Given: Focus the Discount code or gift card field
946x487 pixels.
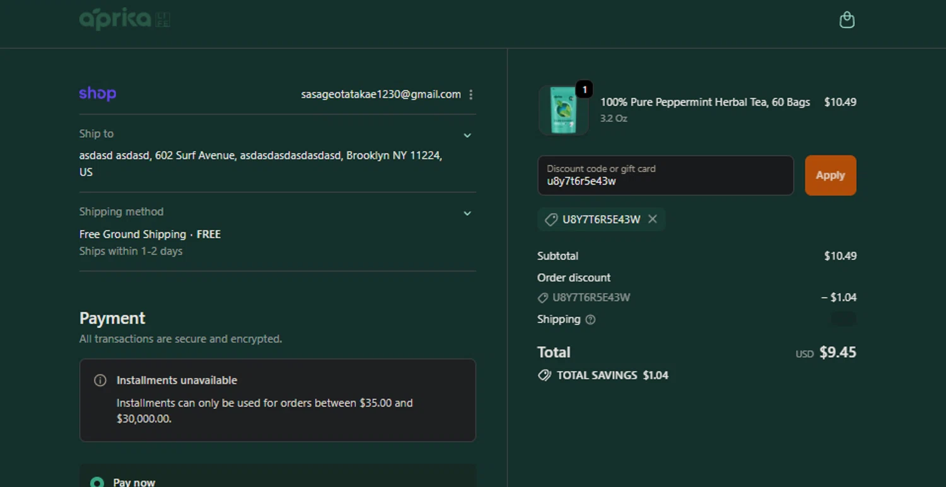Looking at the screenshot, I should pyautogui.click(x=665, y=175).
